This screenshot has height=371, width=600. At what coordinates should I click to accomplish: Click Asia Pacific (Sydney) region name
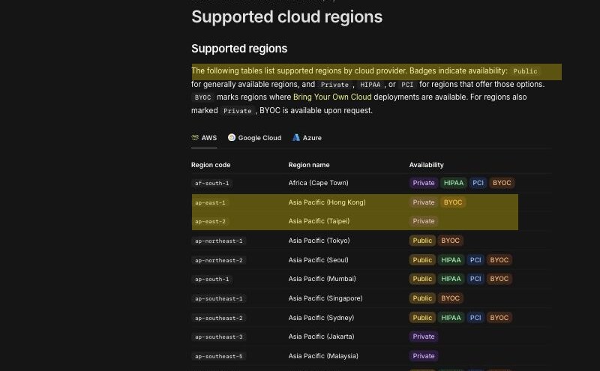click(x=322, y=318)
